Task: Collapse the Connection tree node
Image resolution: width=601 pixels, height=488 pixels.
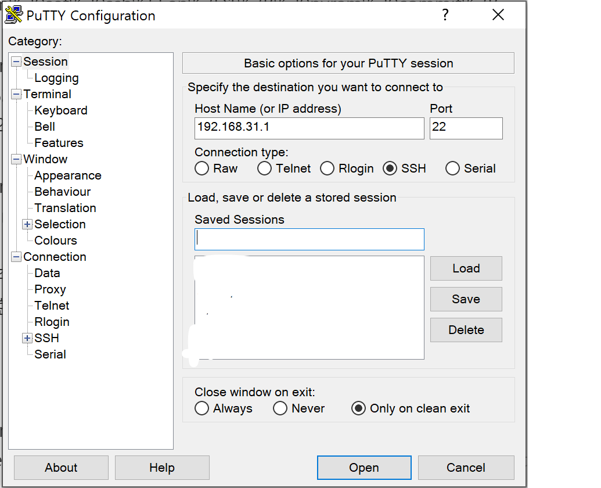Action: 16,257
